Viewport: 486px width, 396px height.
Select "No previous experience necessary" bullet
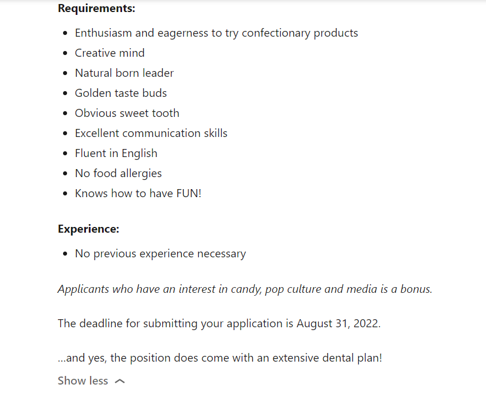point(160,254)
